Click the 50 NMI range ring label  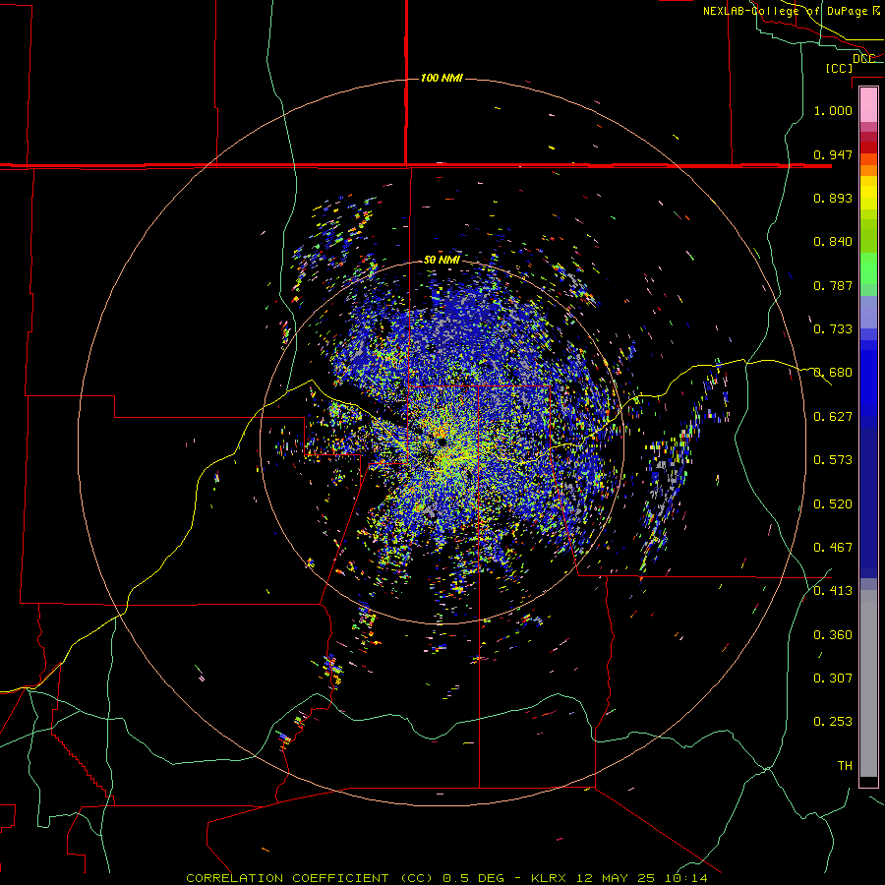(x=442, y=260)
